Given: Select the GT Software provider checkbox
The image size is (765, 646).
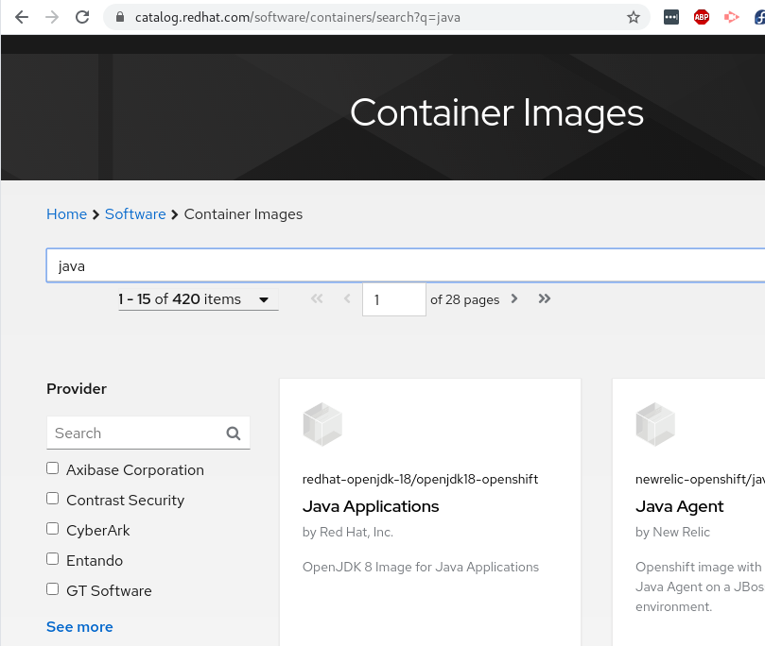Looking at the screenshot, I should tap(53, 589).
